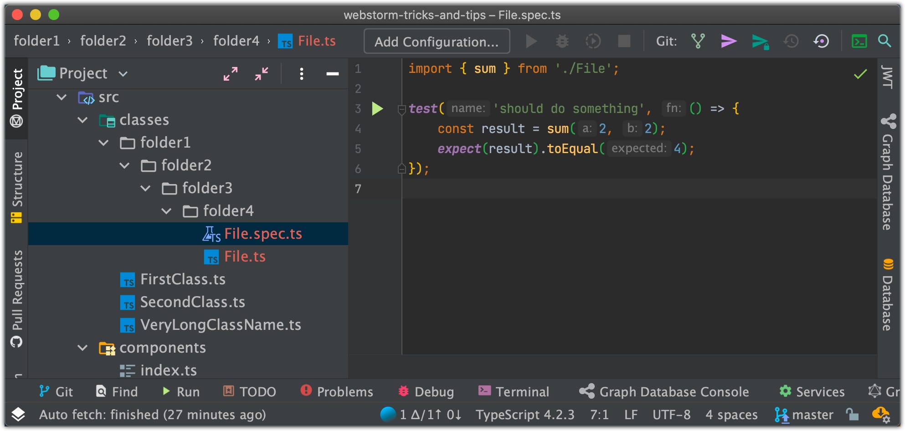Open the Find tool window
Screen dimensions: 905x431
tap(117, 392)
